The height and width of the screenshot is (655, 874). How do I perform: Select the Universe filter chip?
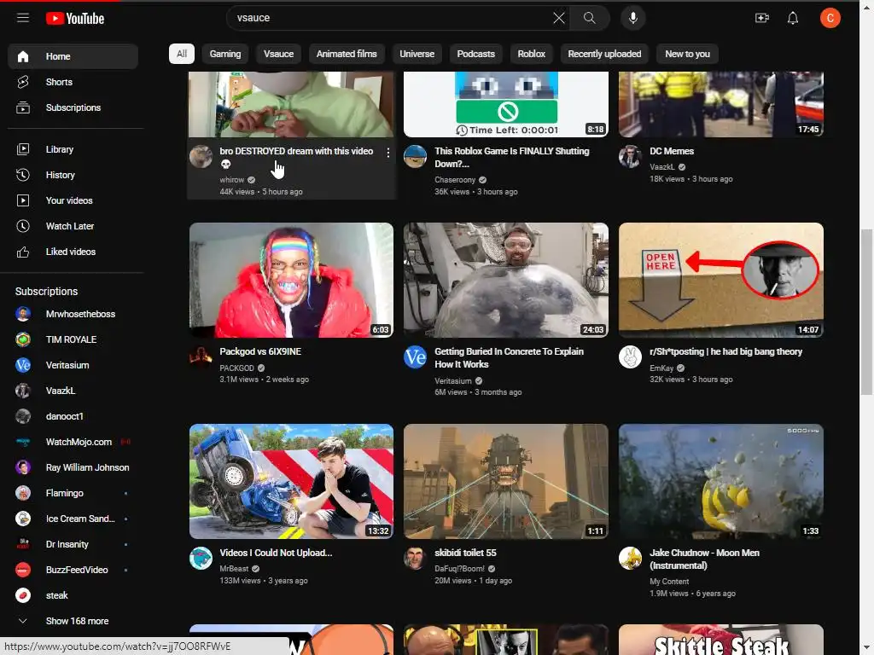pyautogui.click(x=417, y=54)
